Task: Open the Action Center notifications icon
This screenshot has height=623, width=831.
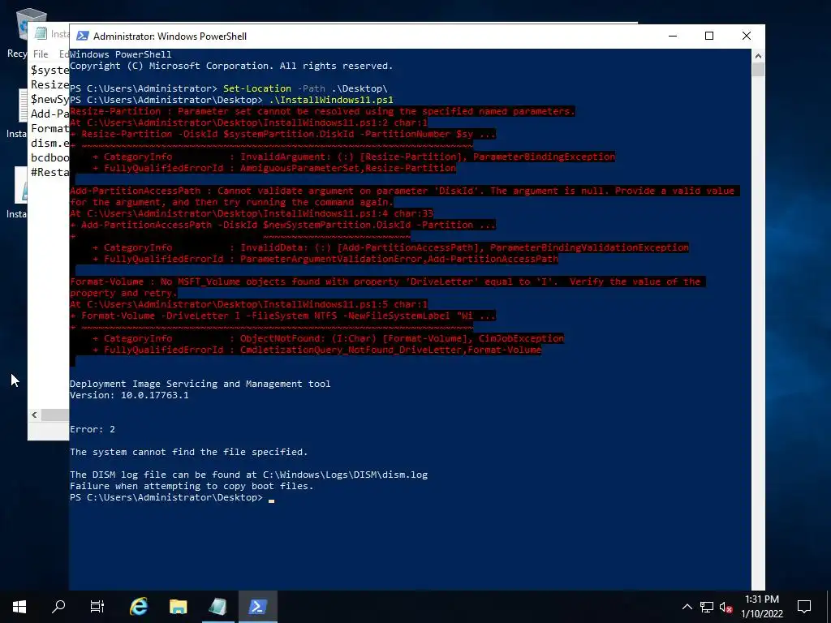Action: pos(804,607)
